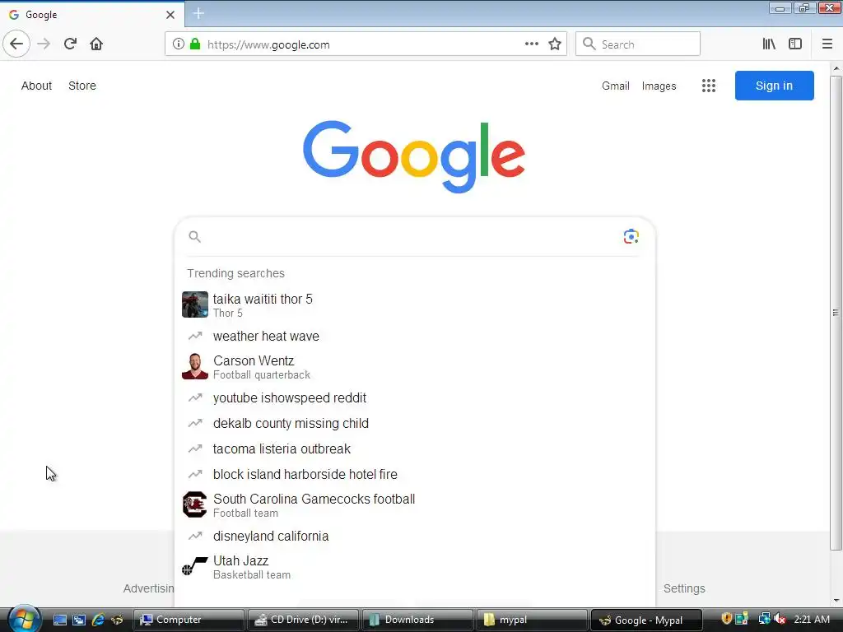843x632 pixels.
Task: Select 'South Carolina Gamecocks football' suggestion
Action: pos(415,504)
